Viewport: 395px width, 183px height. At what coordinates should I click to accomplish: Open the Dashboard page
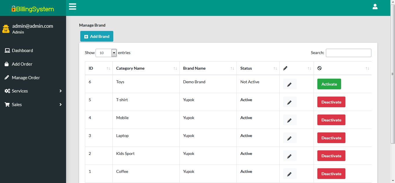(x=22, y=50)
